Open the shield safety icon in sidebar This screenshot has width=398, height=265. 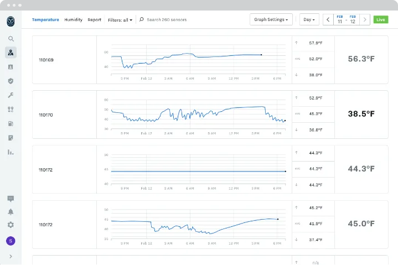pyautogui.click(x=11, y=81)
